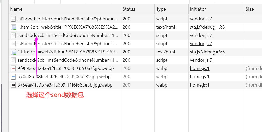
Task: Select the second sendcode?cb=msSendCode request name
Action: 68,60
